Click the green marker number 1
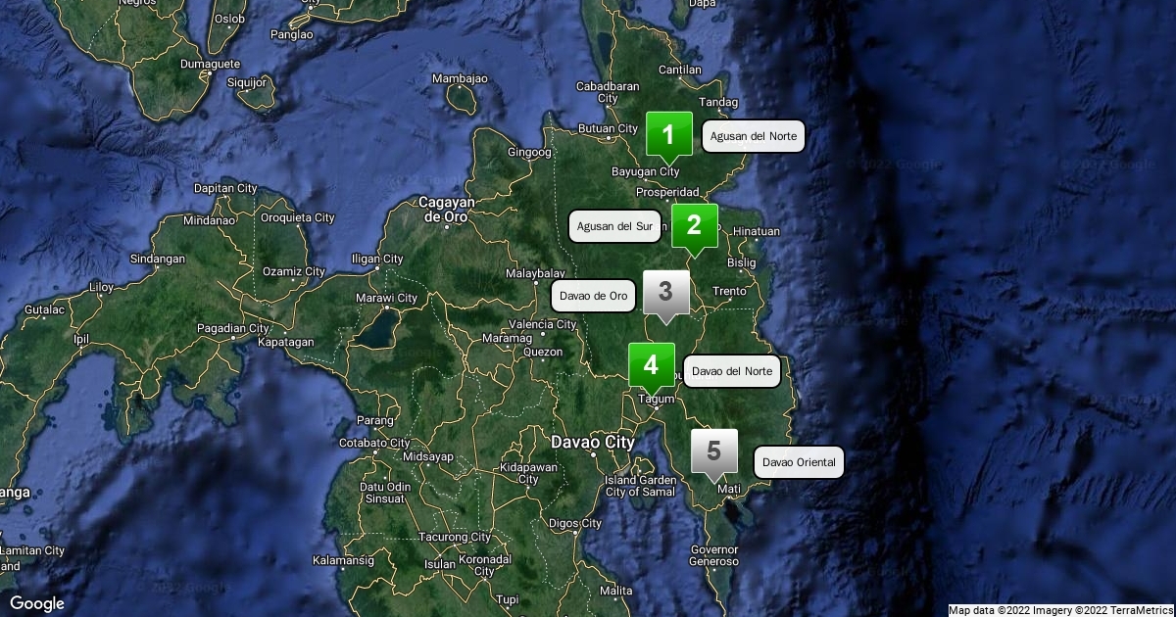Screen dimensions: 1176x617 pyautogui.click(x=668, y=135)
